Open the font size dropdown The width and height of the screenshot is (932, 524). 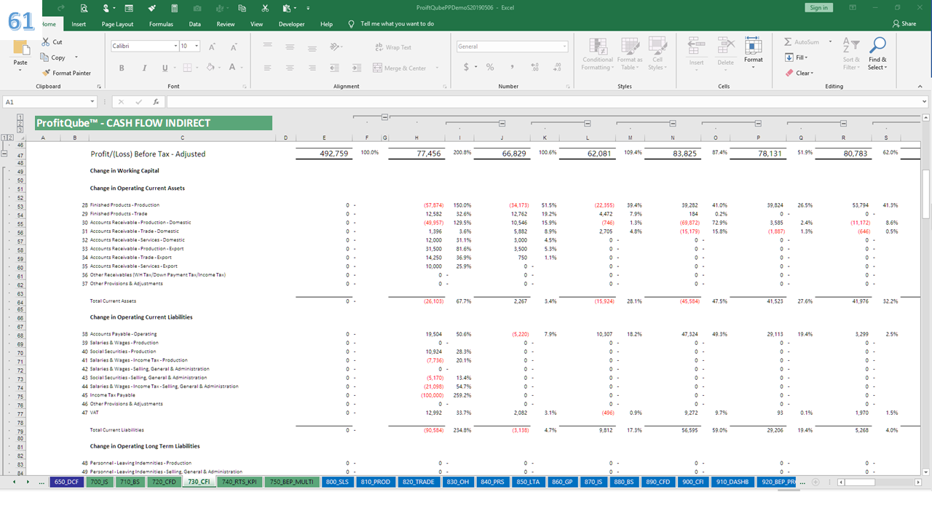coord(197,46)
